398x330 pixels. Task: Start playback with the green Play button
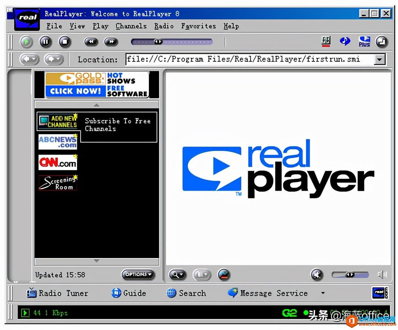pos(27,42)
